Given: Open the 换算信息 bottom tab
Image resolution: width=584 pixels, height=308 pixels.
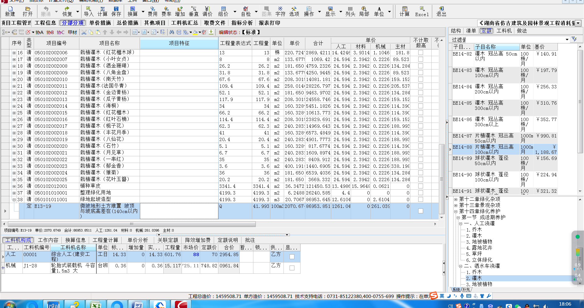Looking at the screenshot, I should pos(75,240).
